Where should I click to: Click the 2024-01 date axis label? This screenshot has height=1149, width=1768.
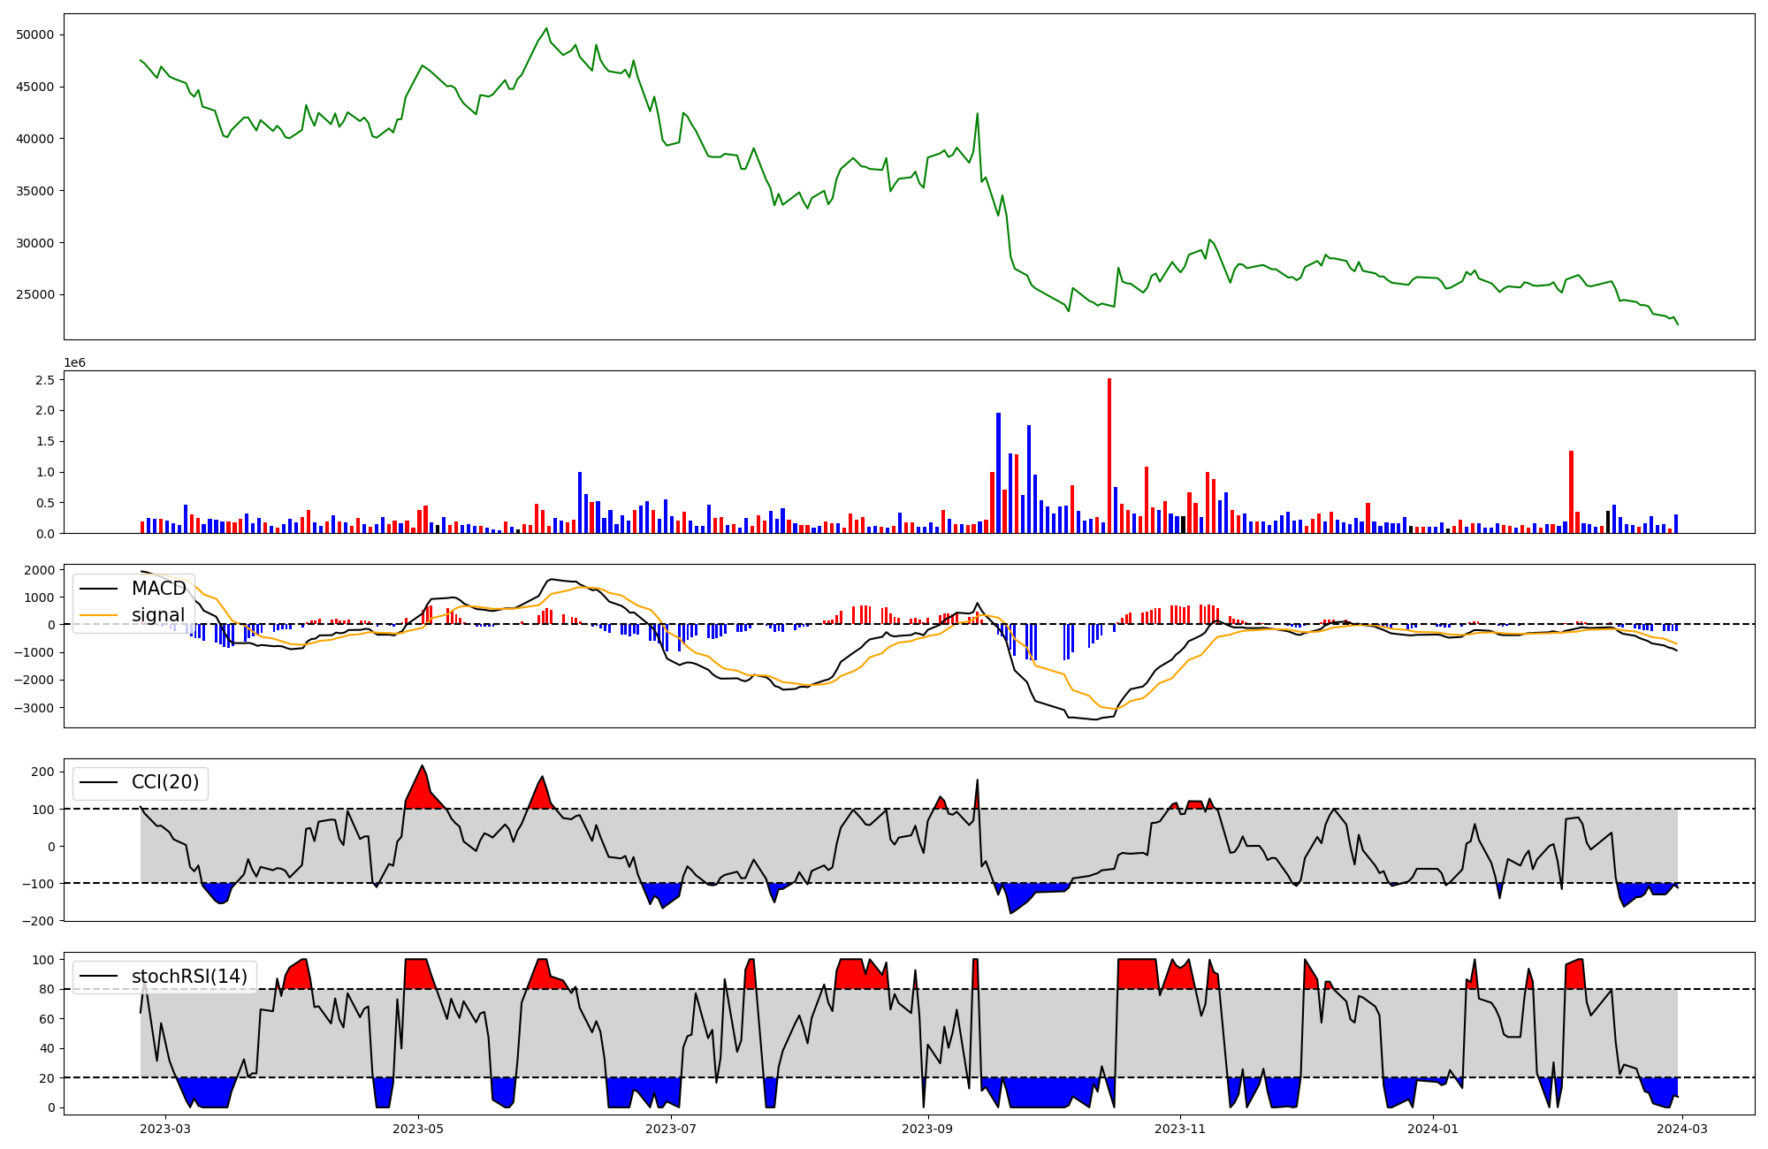coord(1433,1129)
